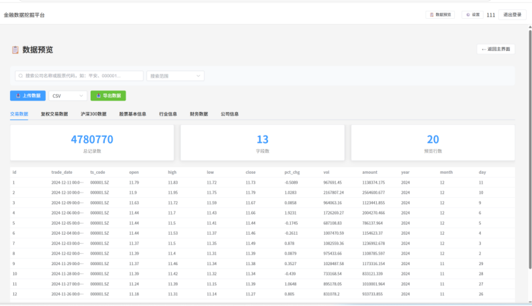Click the download icon on 导出数据 button
Viewport: 532px width, 306px height.
pyautogui.click(x=99, y=95)
